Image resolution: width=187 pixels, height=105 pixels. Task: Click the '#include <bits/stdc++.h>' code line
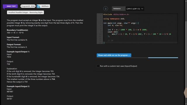(x=116, y=14)
